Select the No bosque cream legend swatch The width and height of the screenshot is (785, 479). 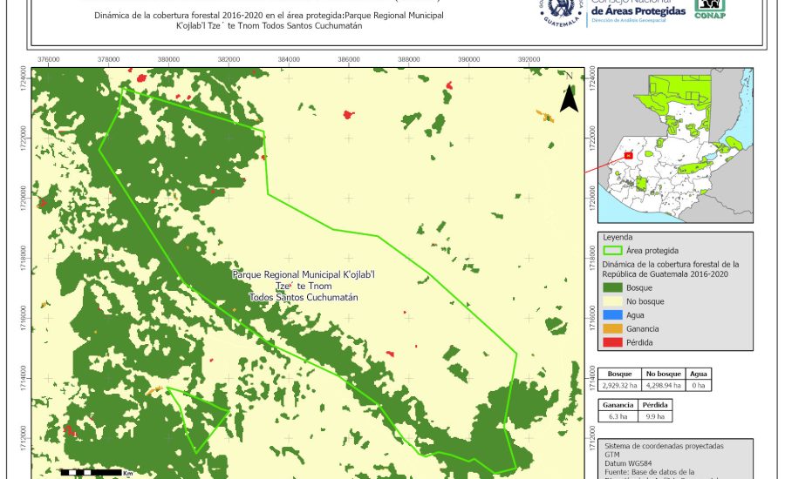click(614, 301)
